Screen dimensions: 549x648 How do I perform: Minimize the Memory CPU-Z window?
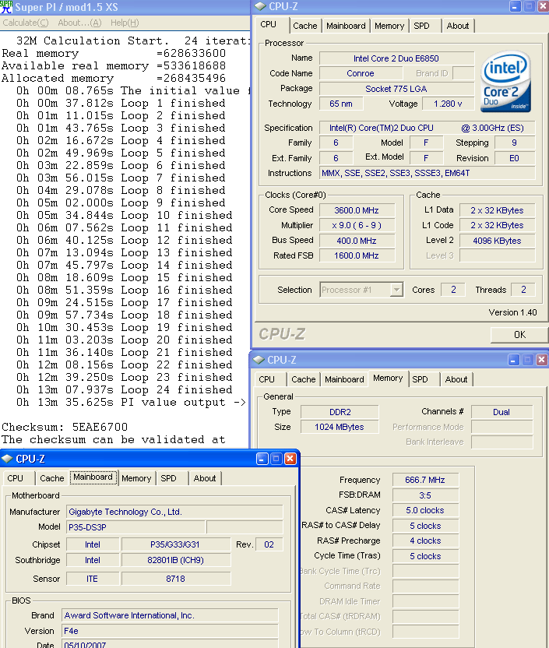coord(513,360)
